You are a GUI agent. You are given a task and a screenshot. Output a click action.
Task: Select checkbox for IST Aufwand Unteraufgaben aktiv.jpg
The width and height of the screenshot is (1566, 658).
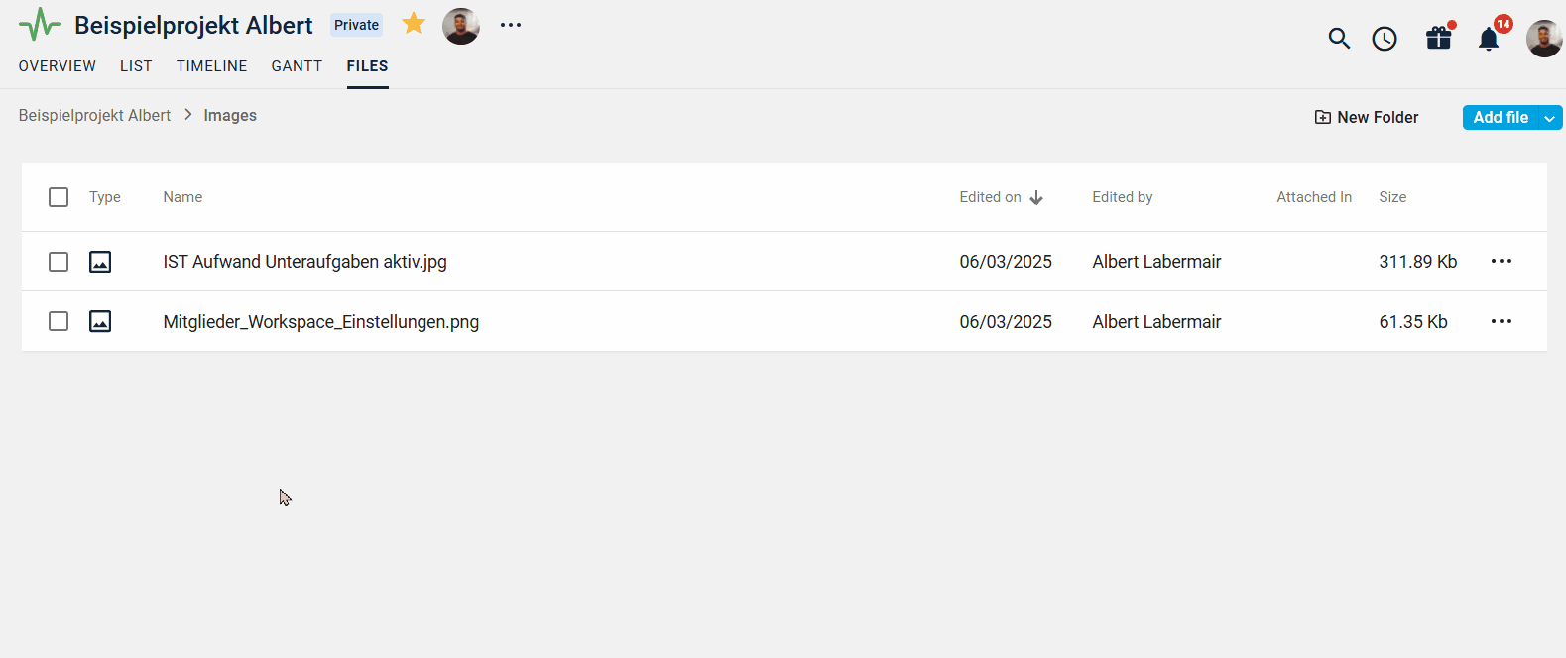[x=59, y=262]
